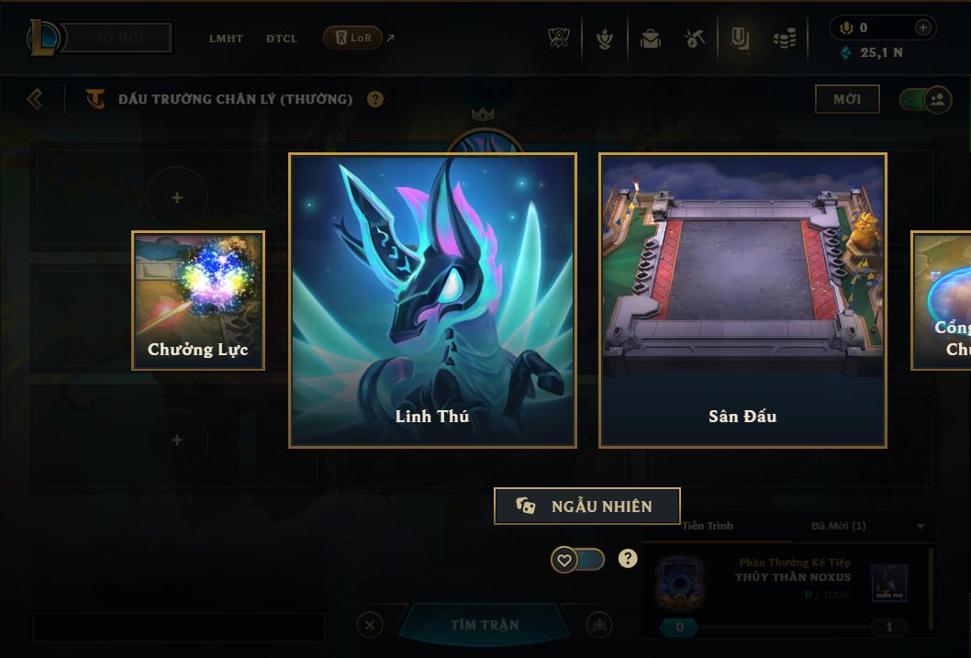Viewport: 971px width, 658px height.
Task: Click the back arrow beside Đấu Trường Chân Lý
Action: pos(35,99)
